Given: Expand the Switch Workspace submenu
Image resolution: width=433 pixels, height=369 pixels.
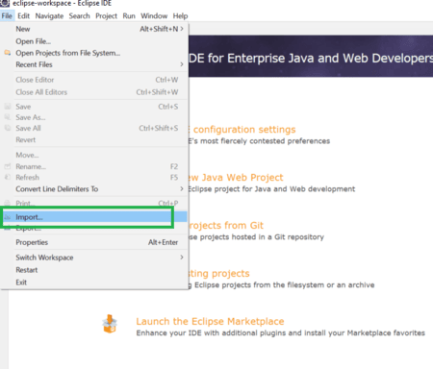Looking at the screenshot, I should tap(94, 258).
